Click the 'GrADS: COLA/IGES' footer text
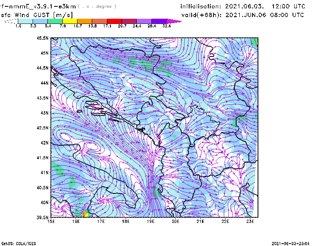Screen dimensions: 318x246 pos(19,244)
